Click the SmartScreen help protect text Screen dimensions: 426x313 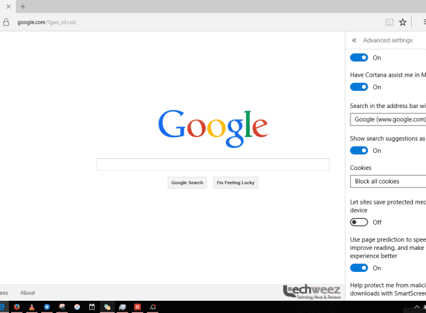click(388, 289)
